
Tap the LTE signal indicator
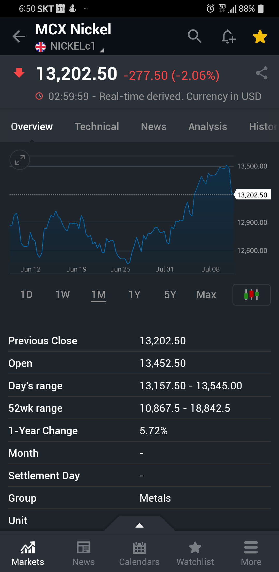[x=222, y=8]
